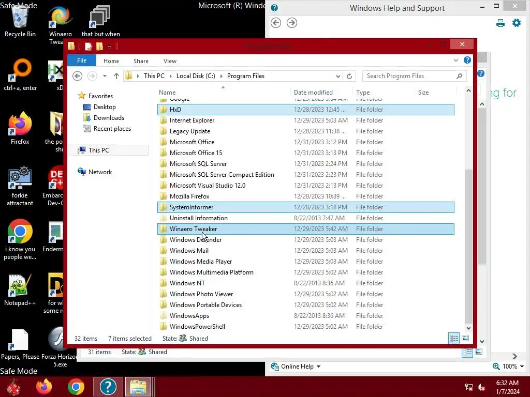The image size is (530, 397).
Task: Click Help and Support taskbar button
Action: pyautogui.click(x=108, y=387)
